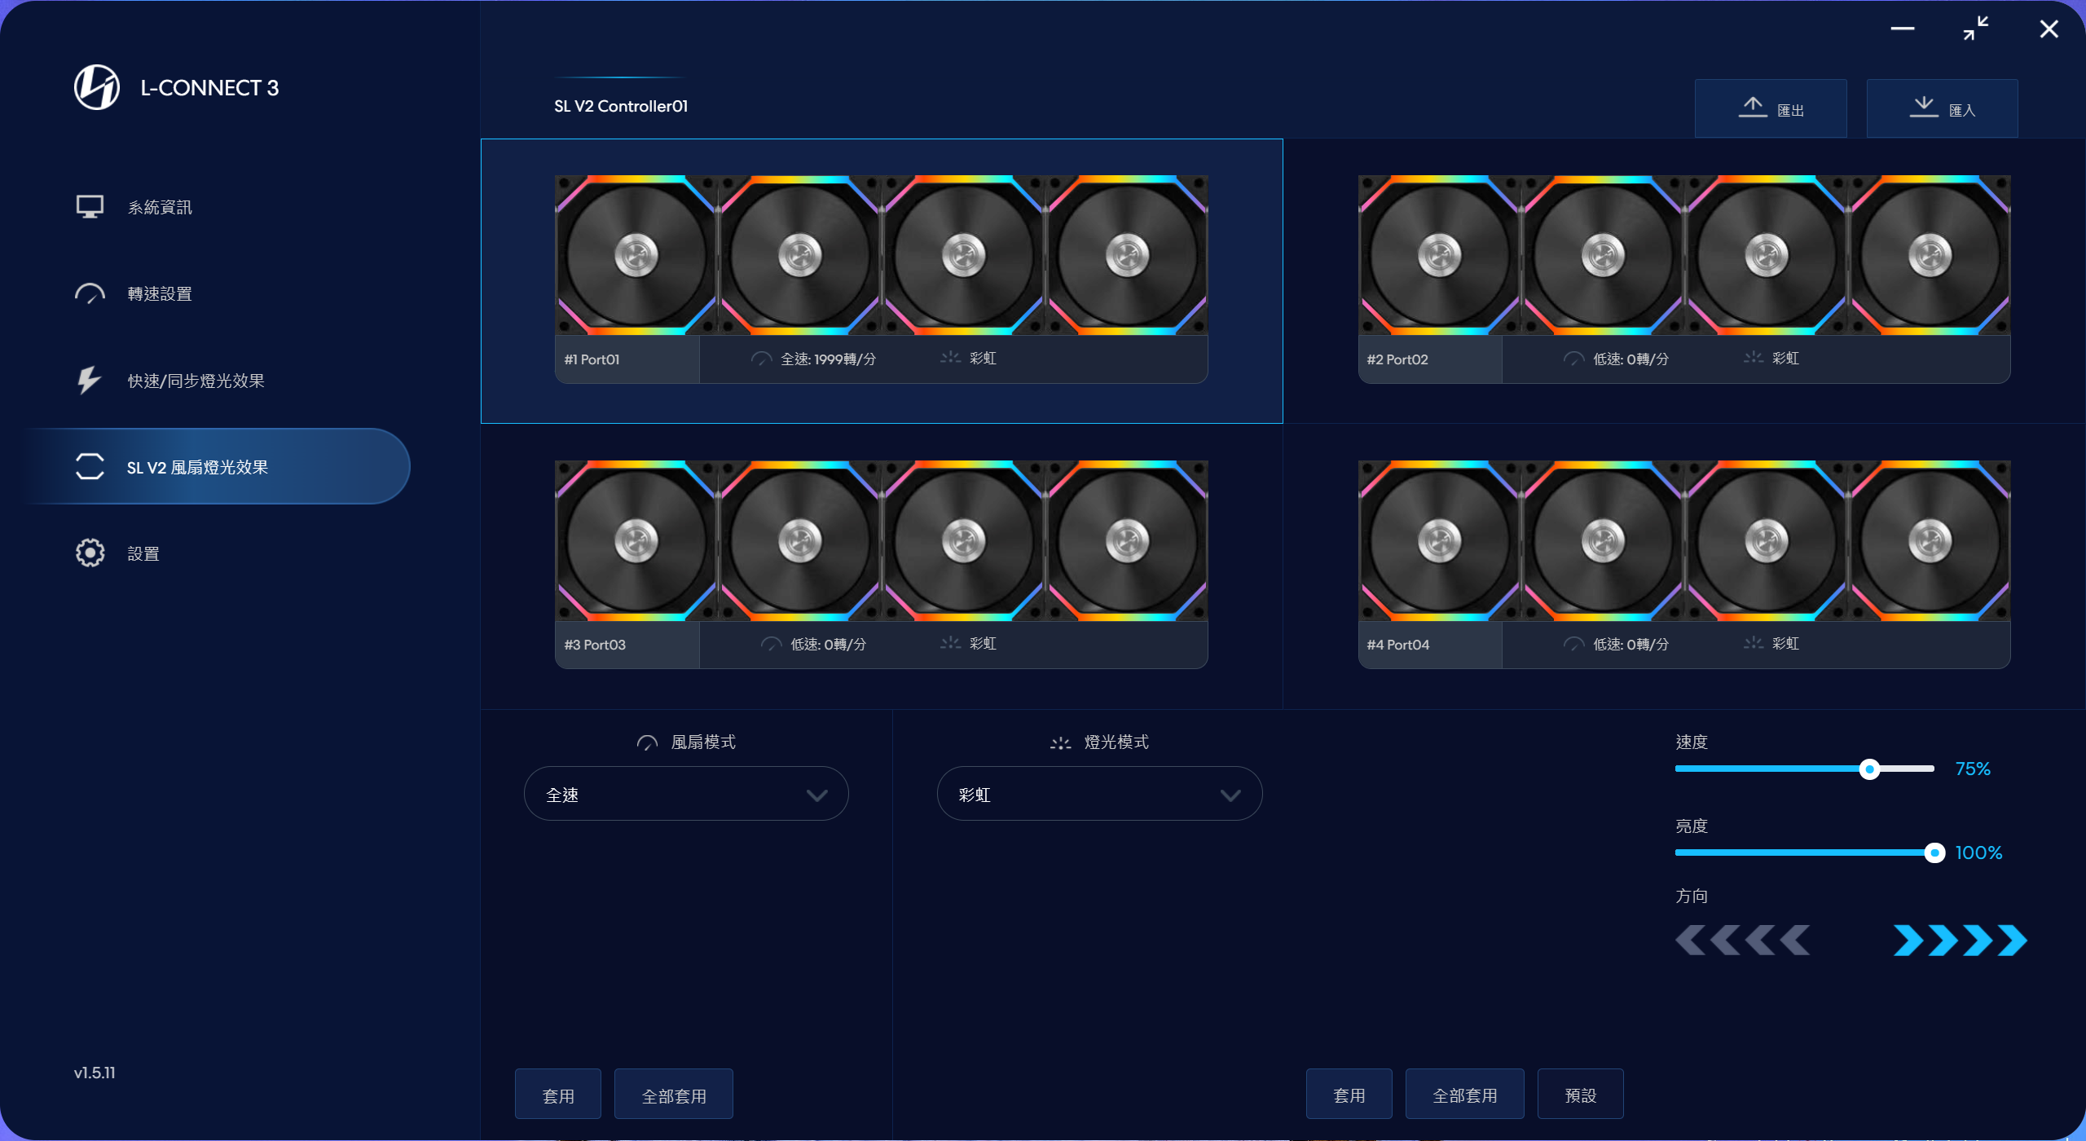This screenshot has width=2086, height=1141.
Task: Click the Port03 彩虹 lighting icon
Action: [950, 643]
